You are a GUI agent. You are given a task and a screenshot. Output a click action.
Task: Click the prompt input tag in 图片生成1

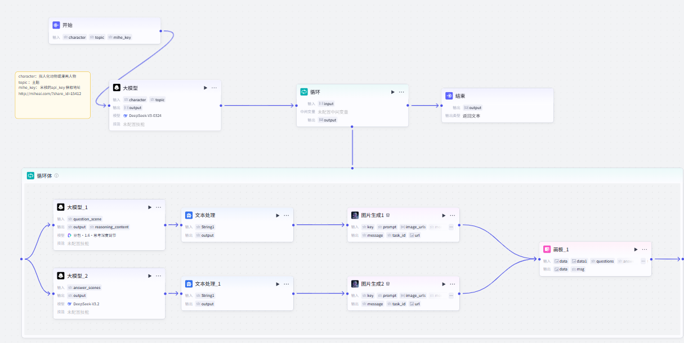tap(387, 227)
